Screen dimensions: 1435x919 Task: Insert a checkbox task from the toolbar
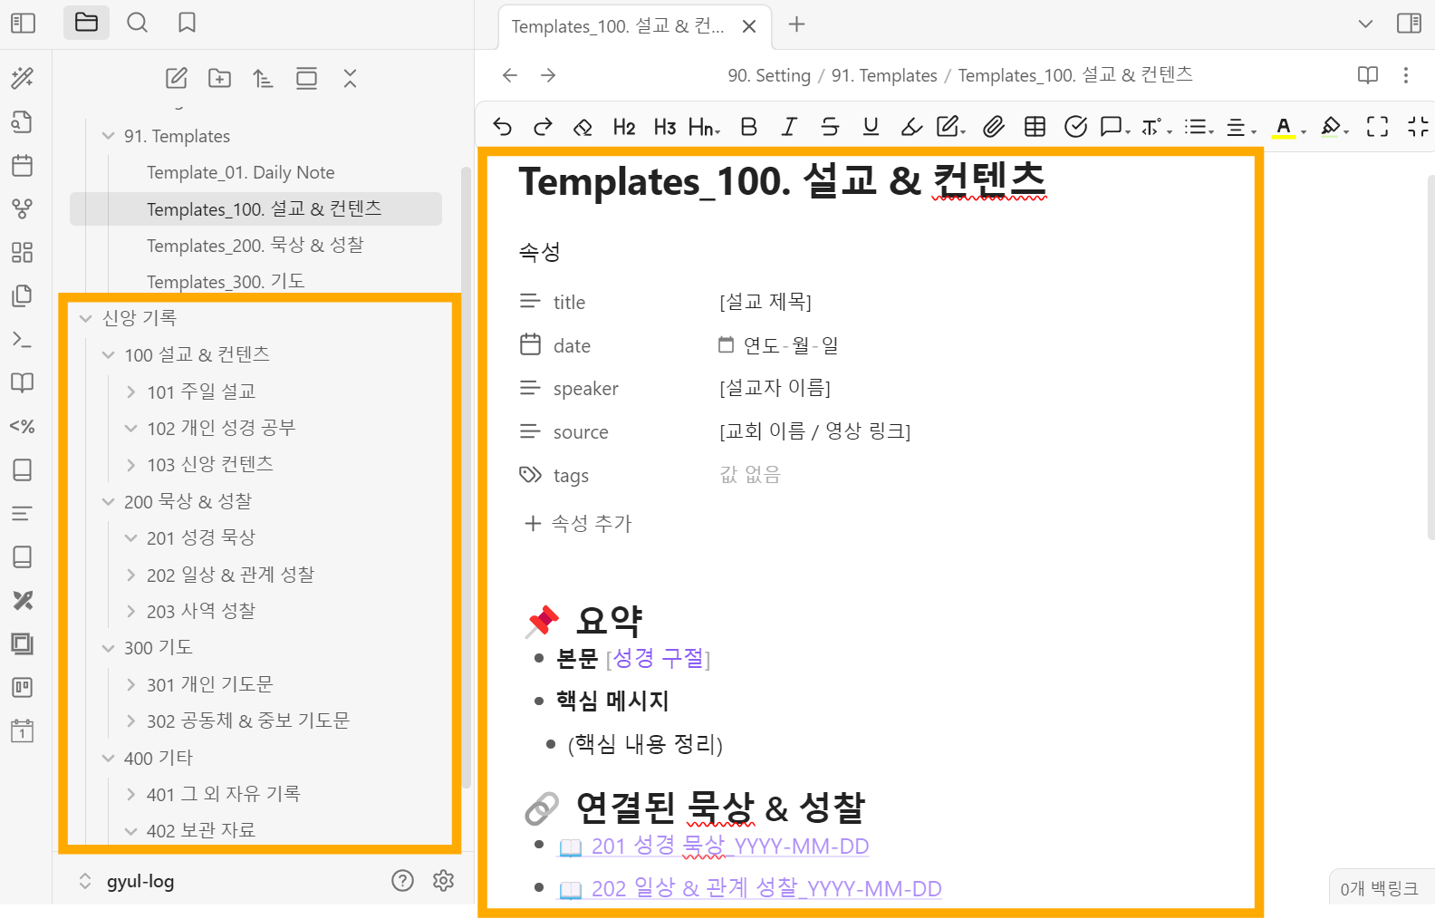tap(1075, 127)
